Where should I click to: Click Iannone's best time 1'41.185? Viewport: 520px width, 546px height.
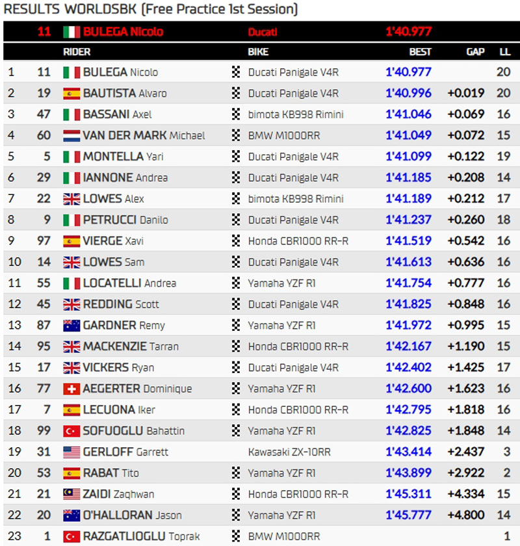(408, 177)
